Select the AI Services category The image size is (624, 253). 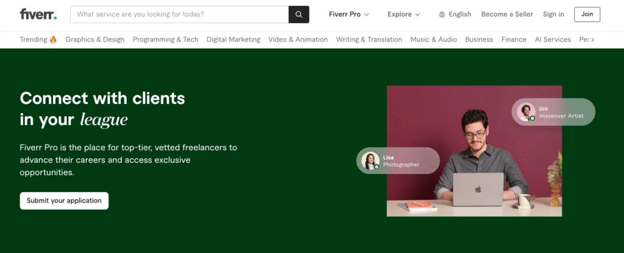553,40
